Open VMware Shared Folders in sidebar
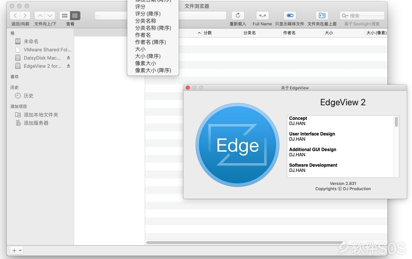The width and height of the screenshot is (412, 259). (x=47, y=49)
